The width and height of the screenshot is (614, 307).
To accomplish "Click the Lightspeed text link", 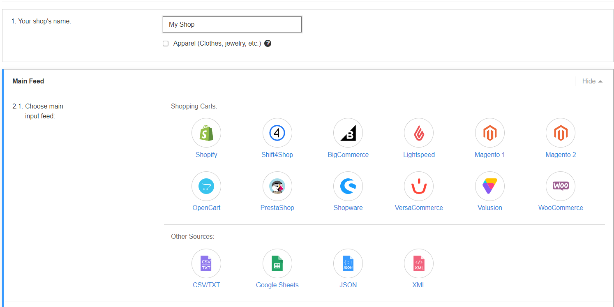I will 419,155.
